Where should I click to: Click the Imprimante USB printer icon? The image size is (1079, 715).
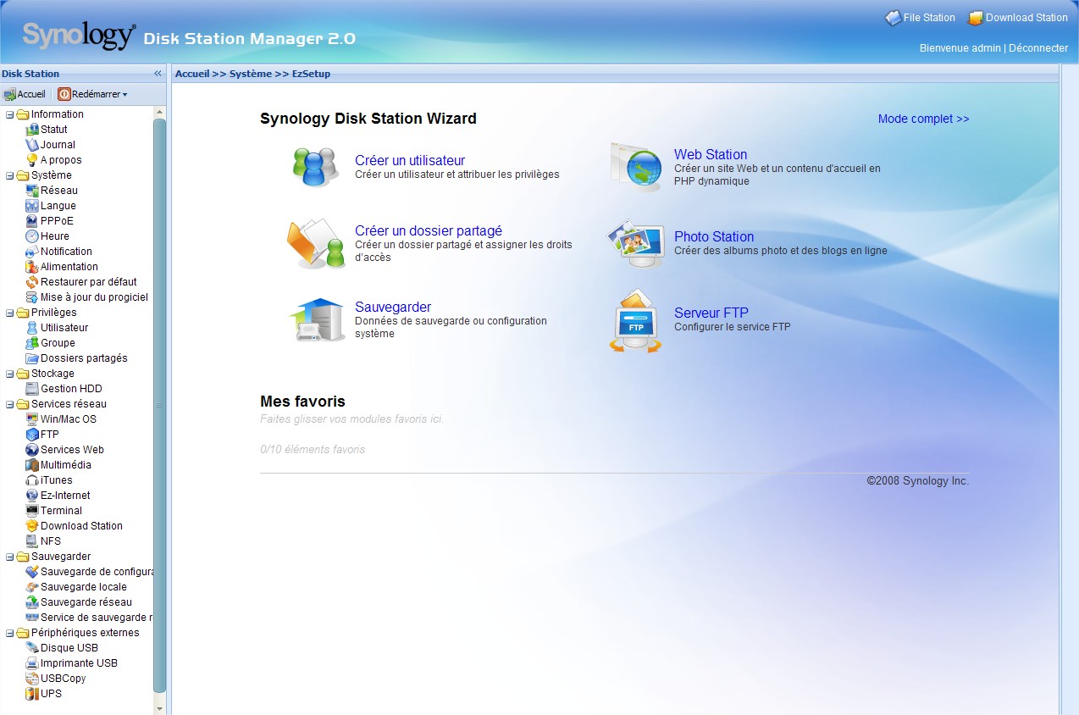32,663
